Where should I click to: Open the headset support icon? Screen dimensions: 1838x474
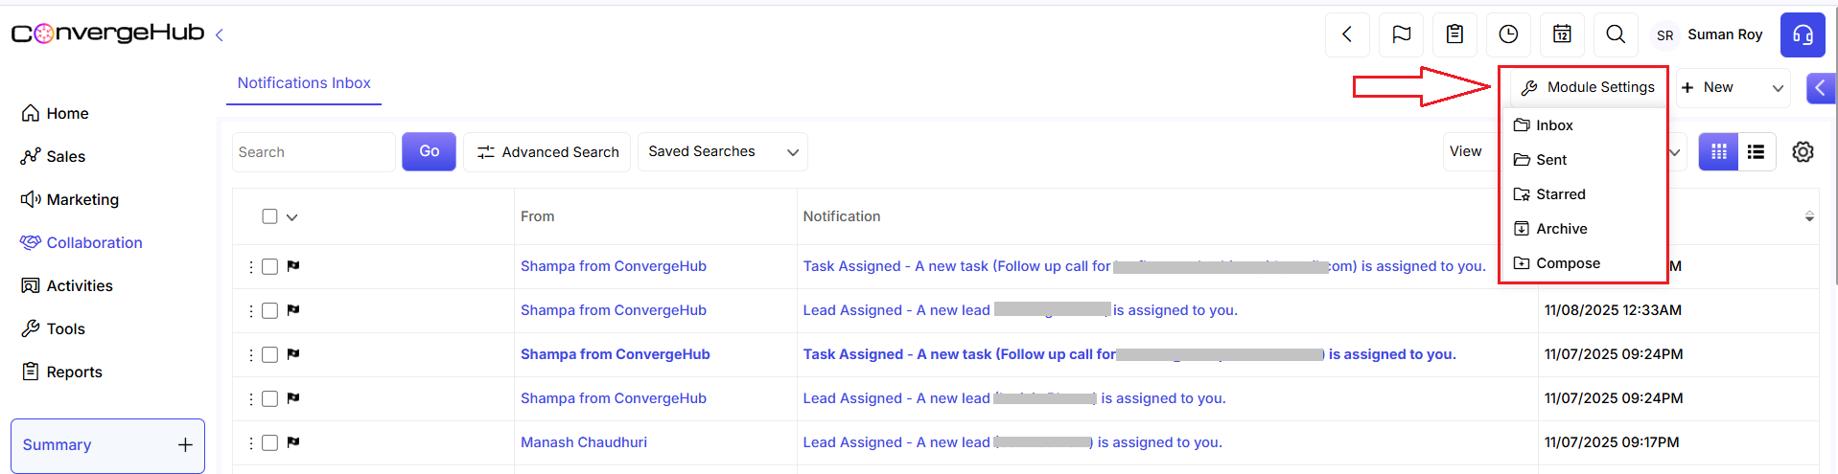click(1803, 35)
